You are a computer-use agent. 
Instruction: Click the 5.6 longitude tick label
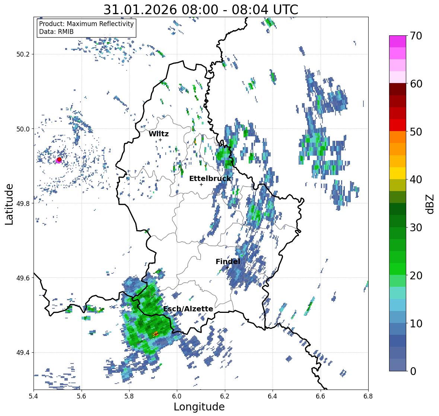coord(82,396)
